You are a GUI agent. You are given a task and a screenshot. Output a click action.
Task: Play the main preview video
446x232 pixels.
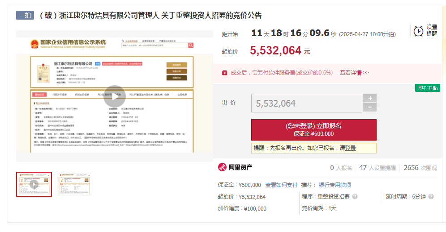click(x=114, y=96)
